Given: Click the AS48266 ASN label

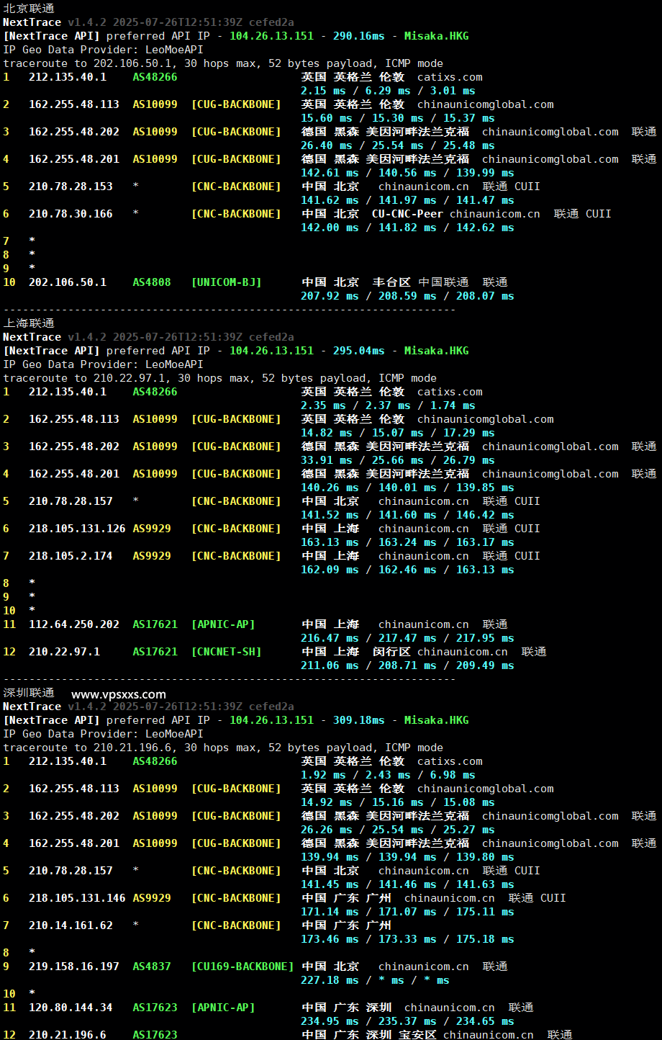Looking at the screenshot, I should coord(155,77).
